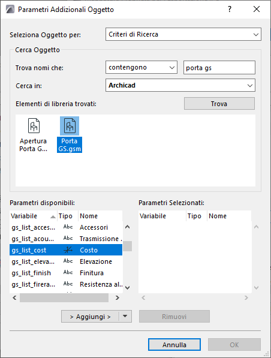This screenshot has width=271, height=358.
Task: Click the Annulla button
Action: [174, 345]
